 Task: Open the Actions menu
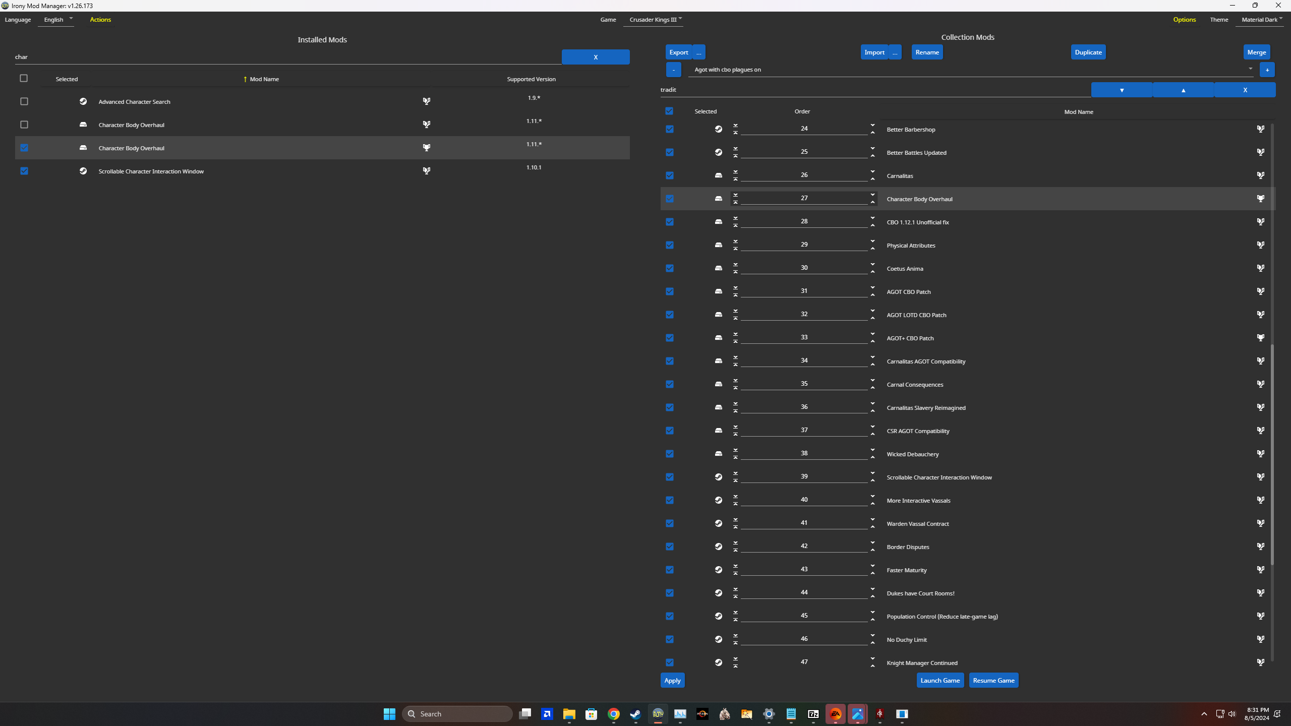[x=100, y=20]
